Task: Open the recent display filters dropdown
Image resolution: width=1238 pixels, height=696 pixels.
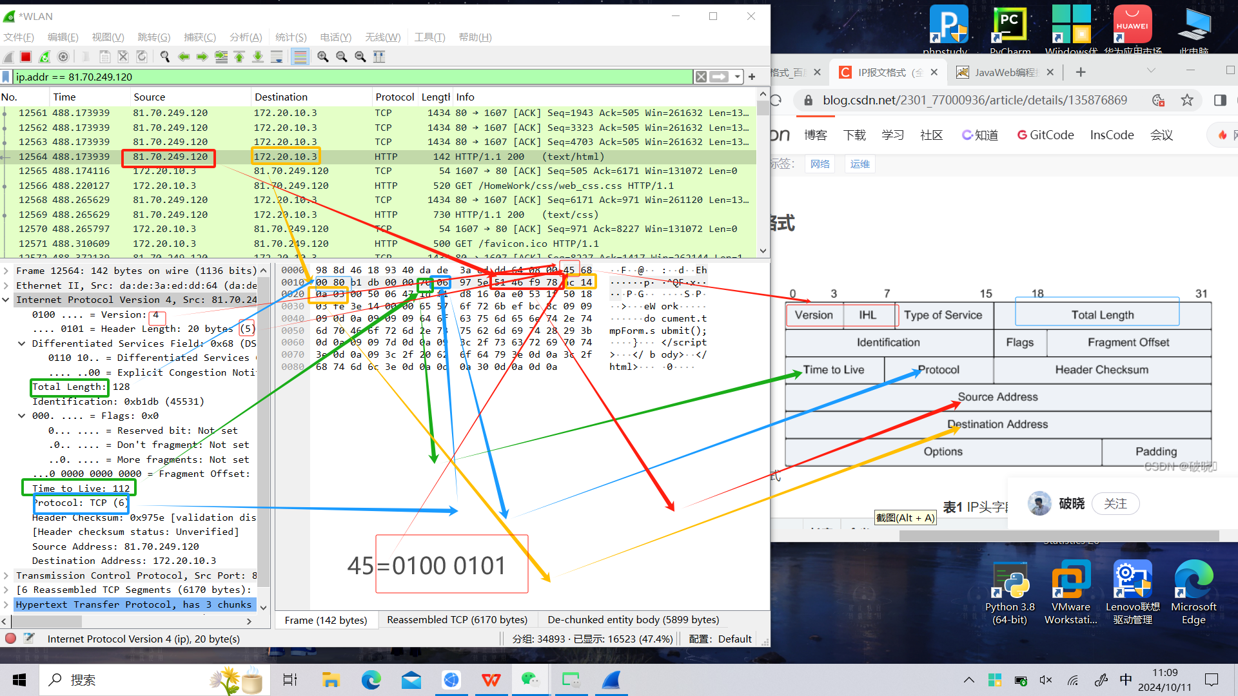Action: [x=737, y=77]
